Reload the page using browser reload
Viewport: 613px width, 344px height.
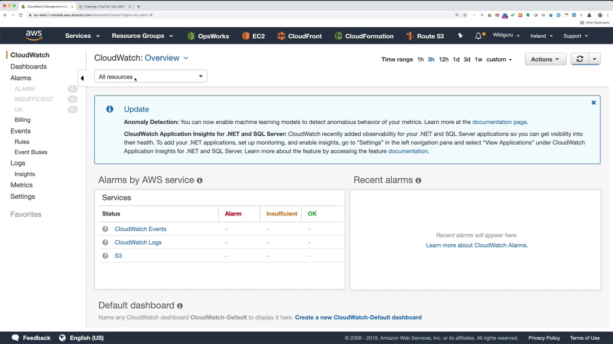click(21, 15)
